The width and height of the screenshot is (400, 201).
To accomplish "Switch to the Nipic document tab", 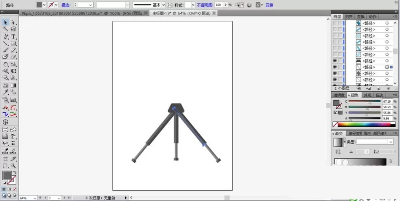I will (x=82, y=13).
